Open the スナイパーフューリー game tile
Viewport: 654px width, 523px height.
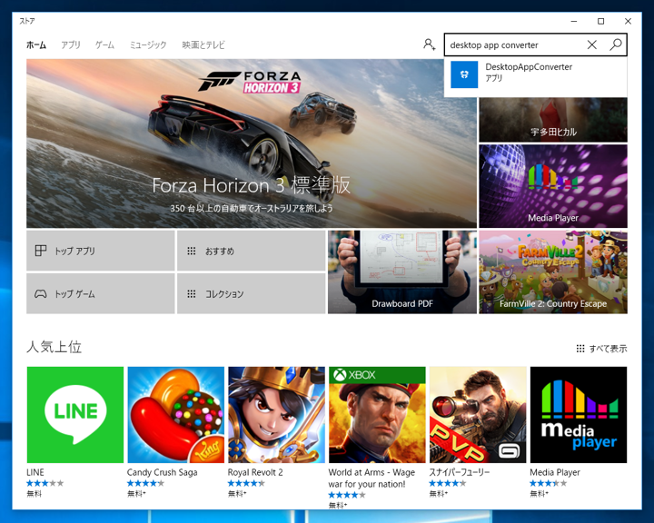478,415
